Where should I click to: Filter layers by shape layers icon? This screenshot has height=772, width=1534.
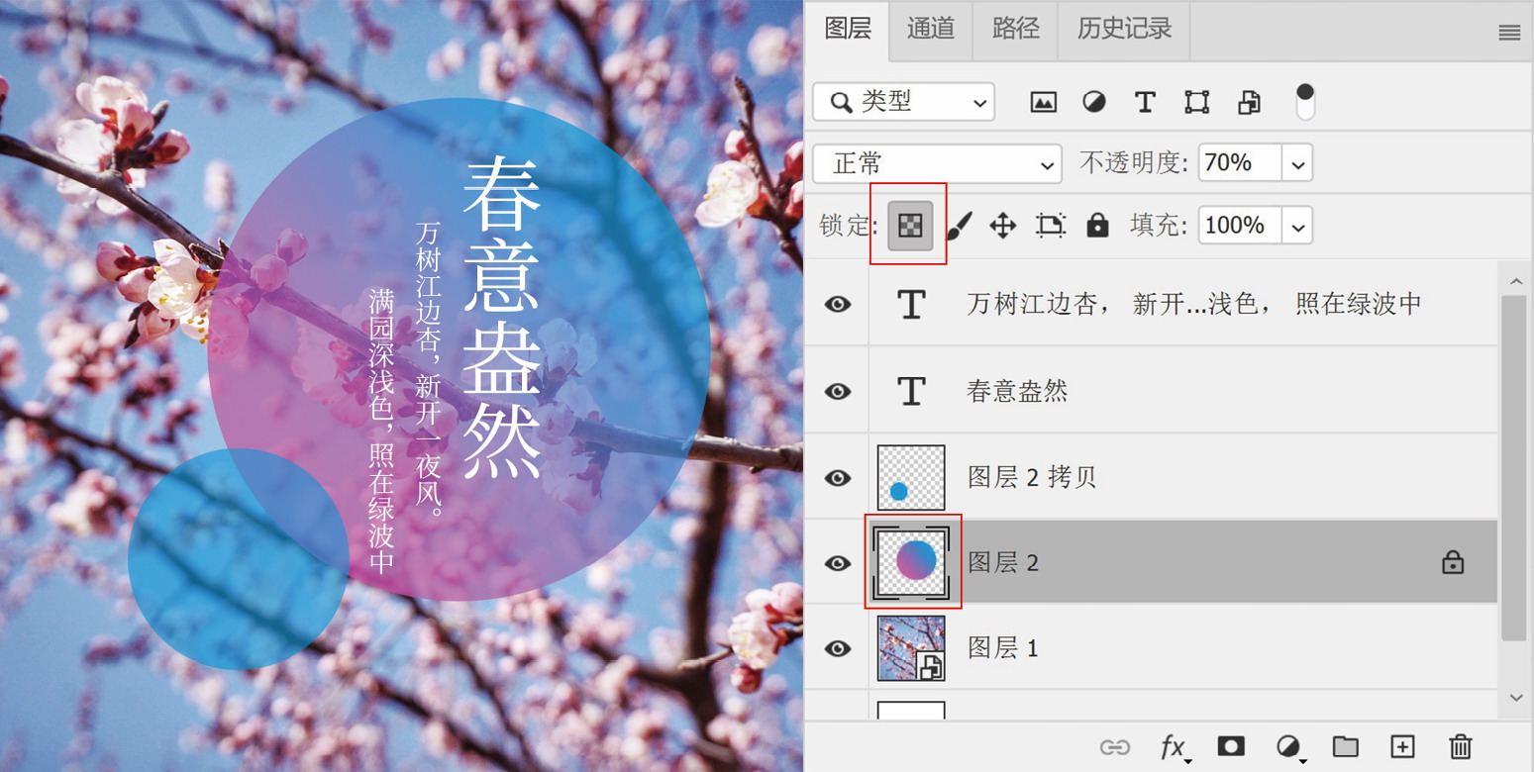pos(1196,102)
